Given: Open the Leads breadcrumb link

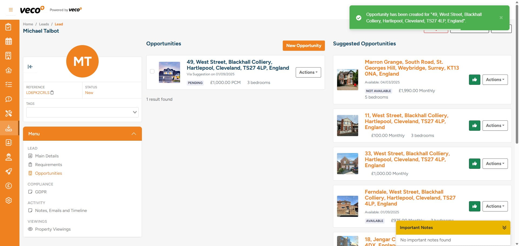Looking at the screenshot, I should coord(44,24).
